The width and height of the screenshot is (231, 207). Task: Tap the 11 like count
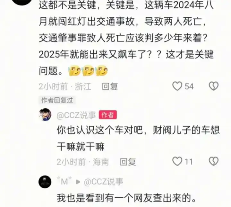189,162
